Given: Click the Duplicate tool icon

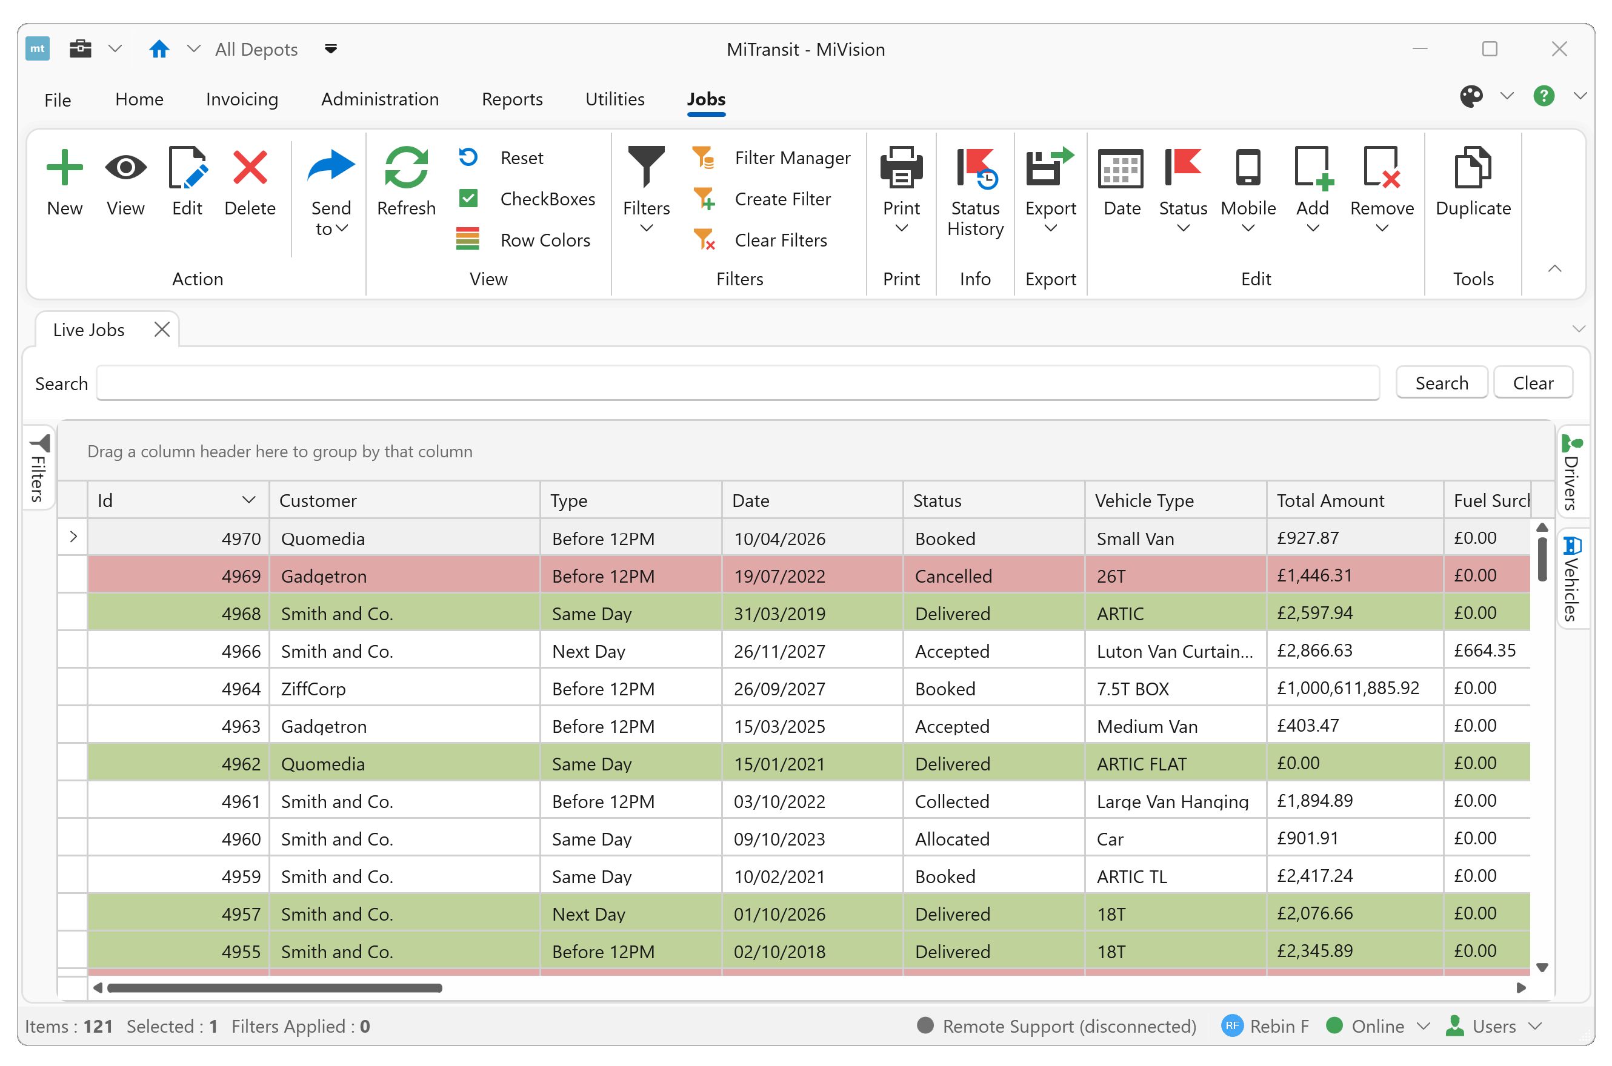Looking at the screenshot, I should click(x=1473, y=167).
